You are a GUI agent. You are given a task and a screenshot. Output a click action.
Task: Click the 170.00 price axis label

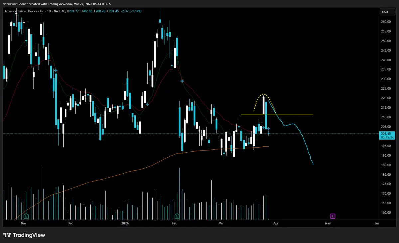(x=387, y=193)
